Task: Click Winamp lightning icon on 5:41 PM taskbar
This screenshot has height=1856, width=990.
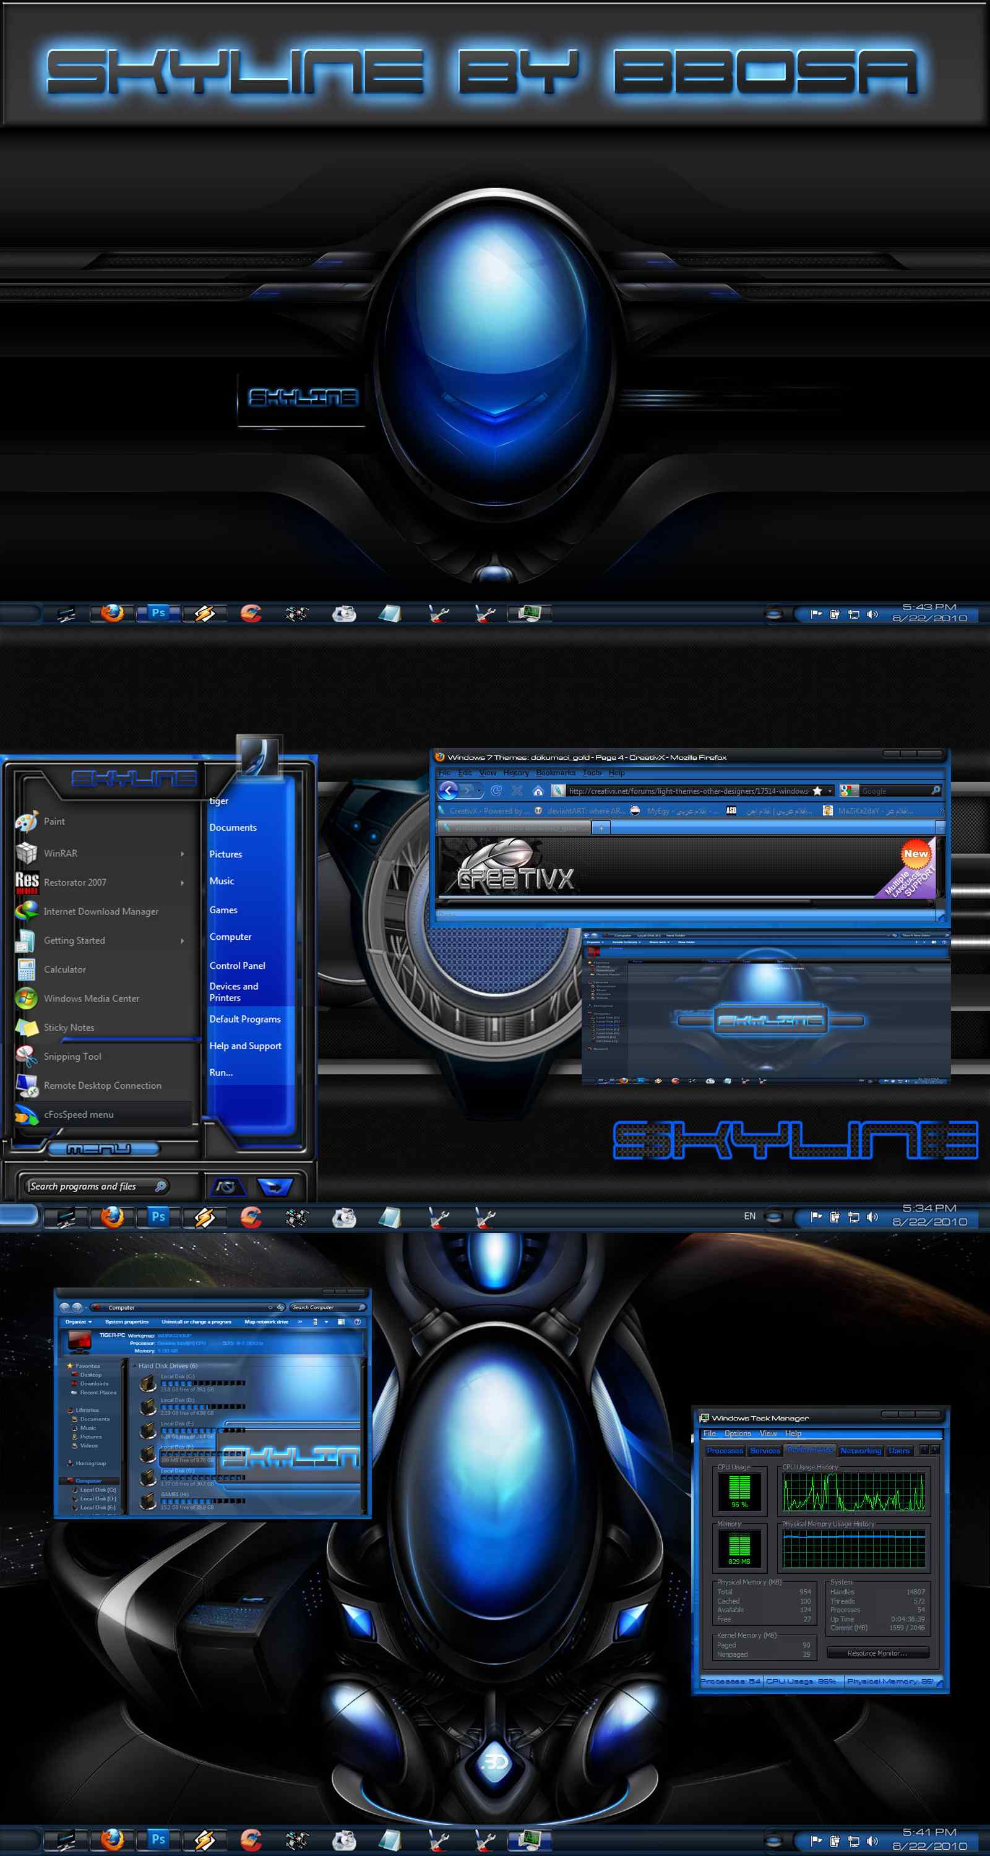Action: (x=205, y=1839)
